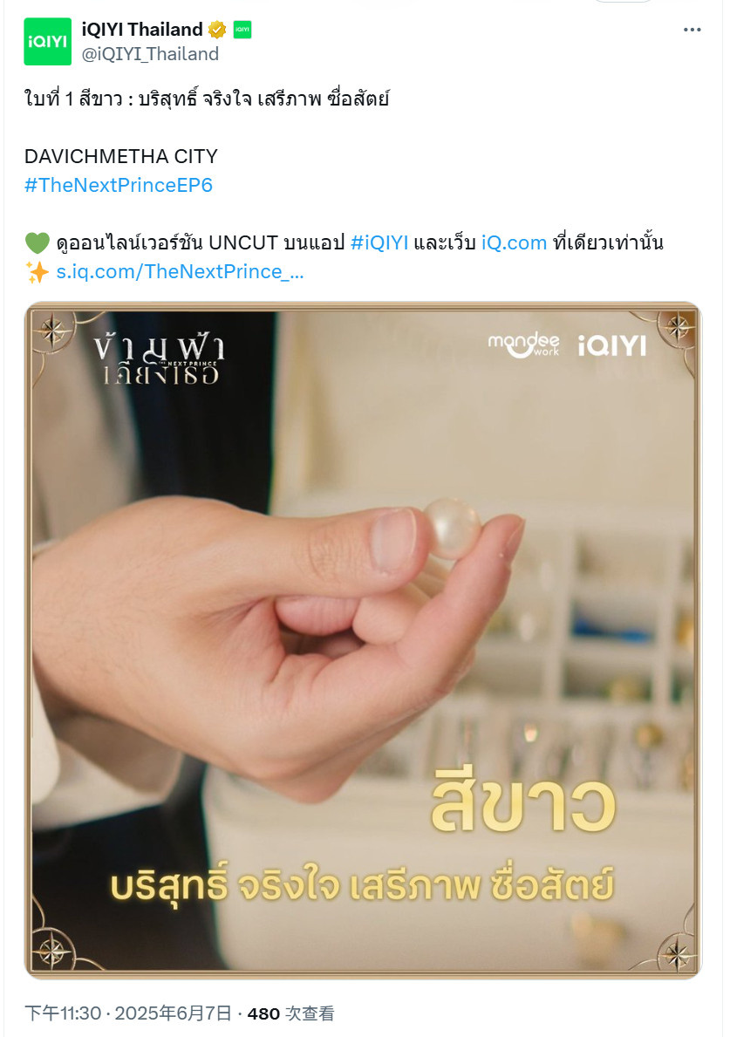Click the small green iQIYI affiliate badge
The height and width of the screenshot is (1037, 730).
tap(242, 30)
